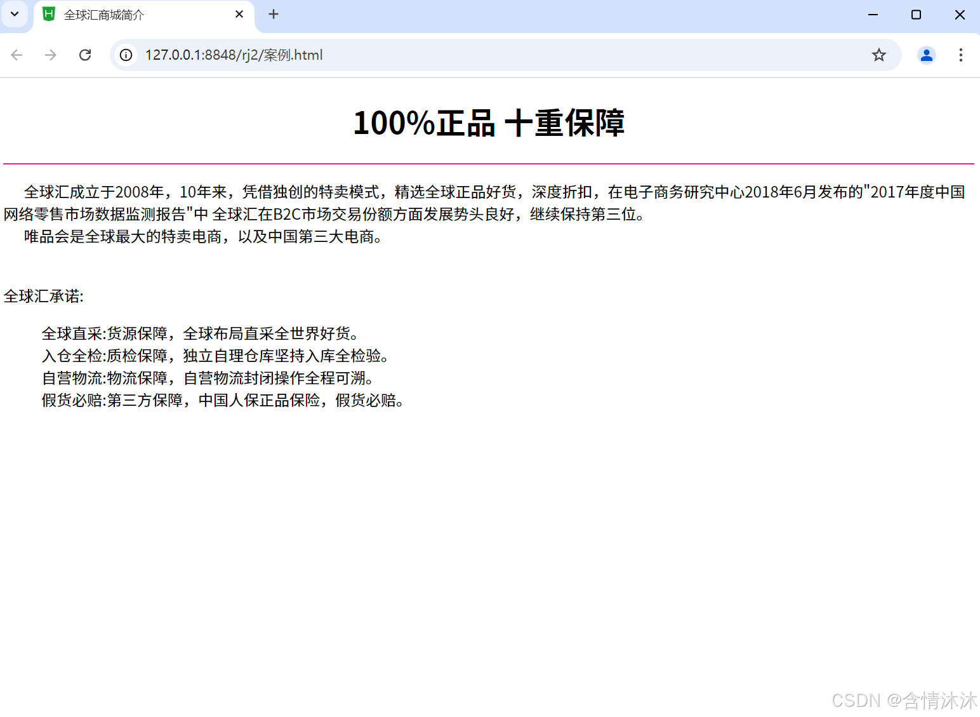This screenshot has height=717, width=980.
Task: Click the line 全球直采:货源保障
Action: (201, 334)
